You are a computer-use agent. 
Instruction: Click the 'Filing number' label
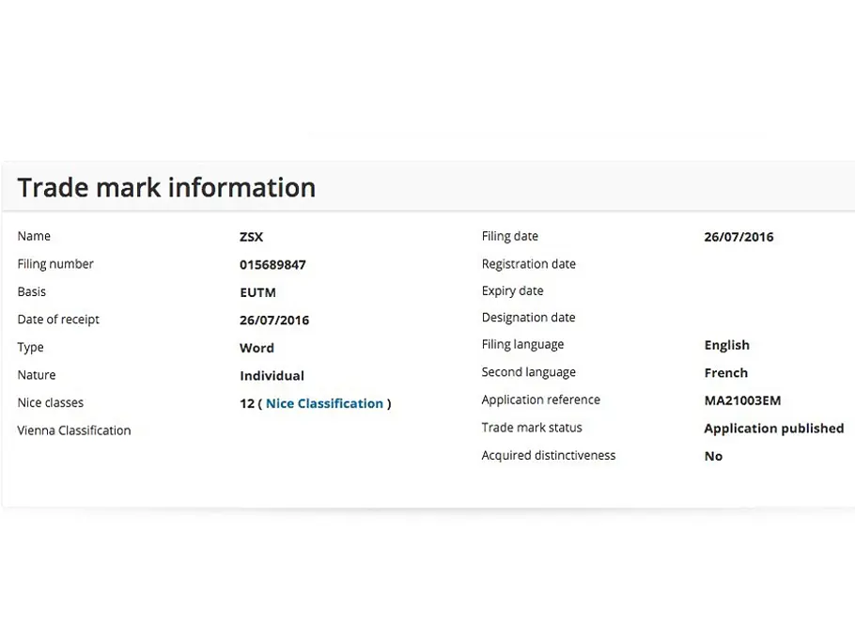[x=55, y=264]
